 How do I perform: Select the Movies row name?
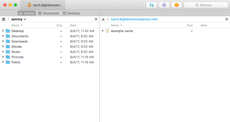point(16,46)
